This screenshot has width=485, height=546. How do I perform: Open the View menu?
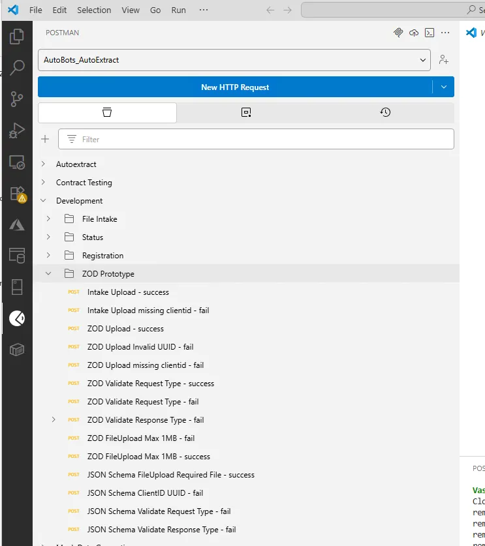[x=131, y=10]
